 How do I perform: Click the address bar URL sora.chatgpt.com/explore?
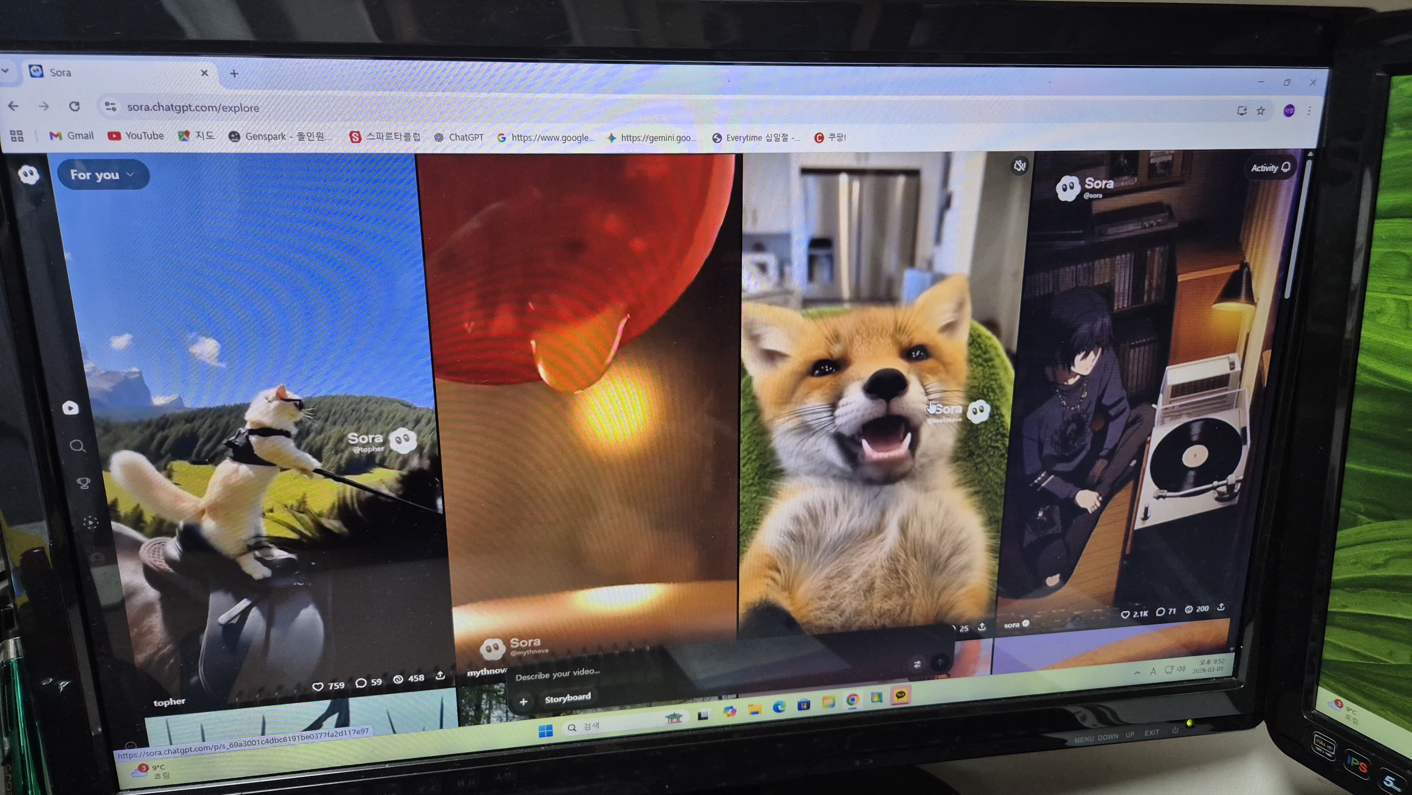(x=193, y=107)
